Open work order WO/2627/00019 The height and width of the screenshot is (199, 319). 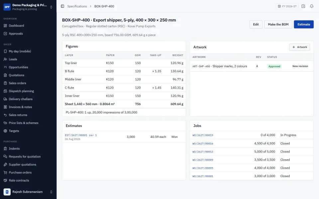pos(203,135)
